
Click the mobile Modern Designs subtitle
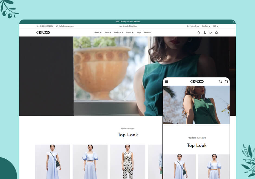(197, 138)
